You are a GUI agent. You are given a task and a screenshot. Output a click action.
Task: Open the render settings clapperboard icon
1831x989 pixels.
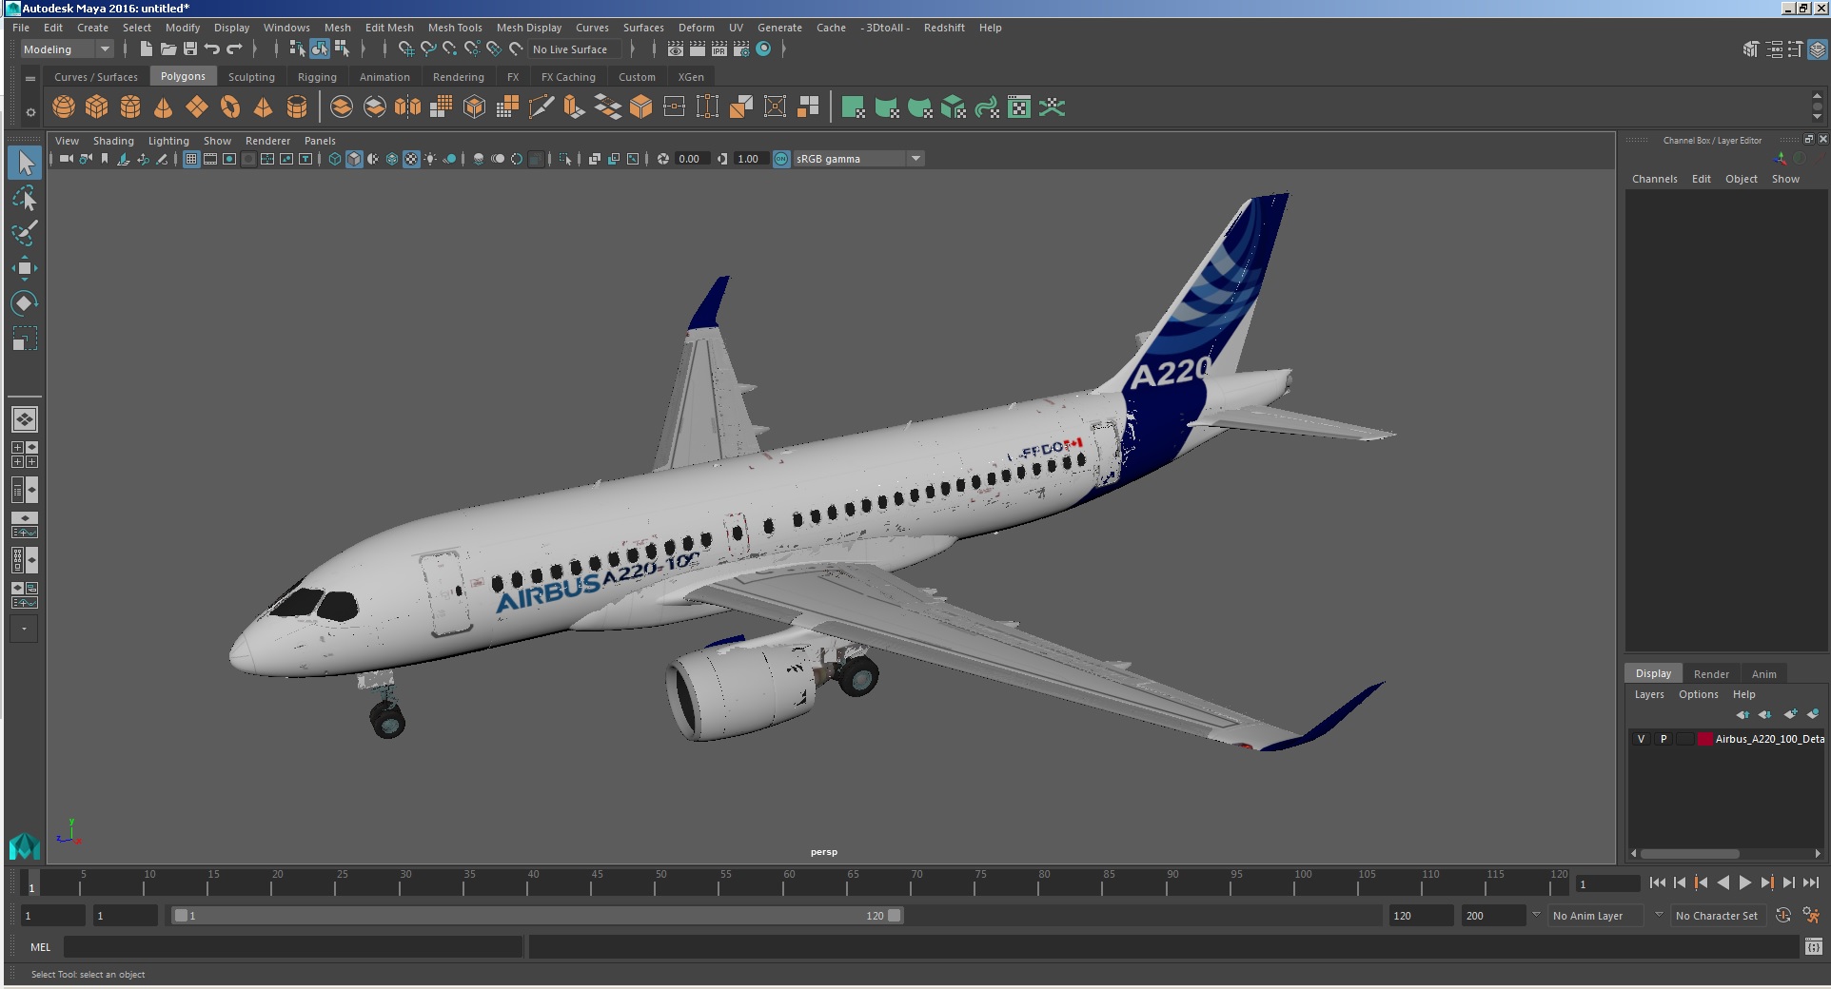pos(741,49)
